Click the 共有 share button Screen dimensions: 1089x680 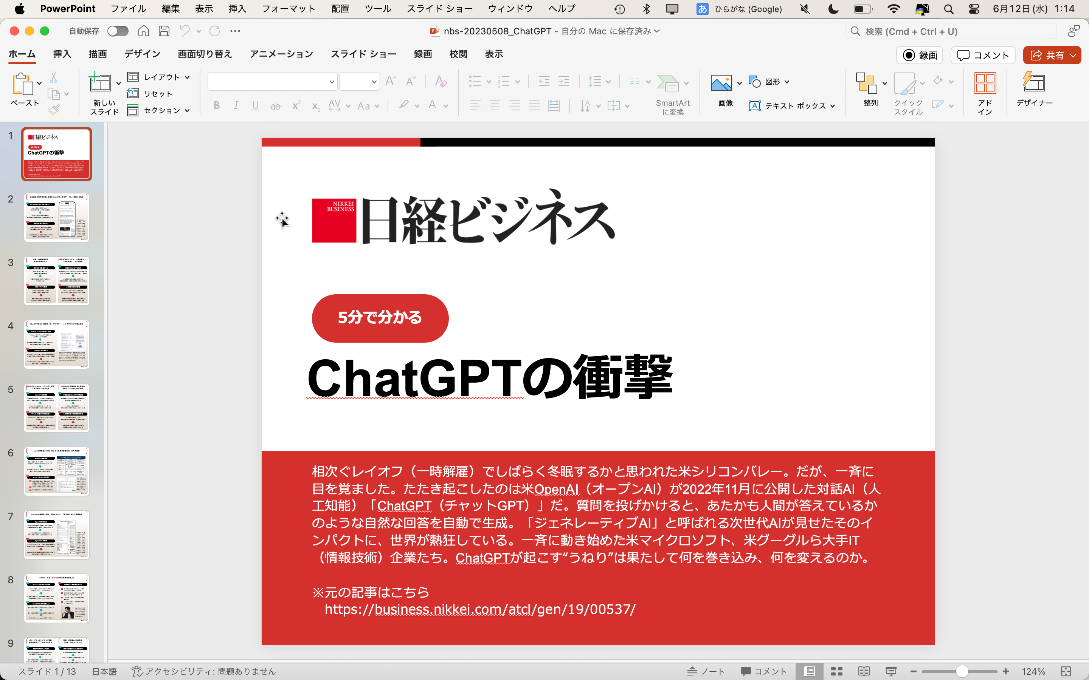1052,55
